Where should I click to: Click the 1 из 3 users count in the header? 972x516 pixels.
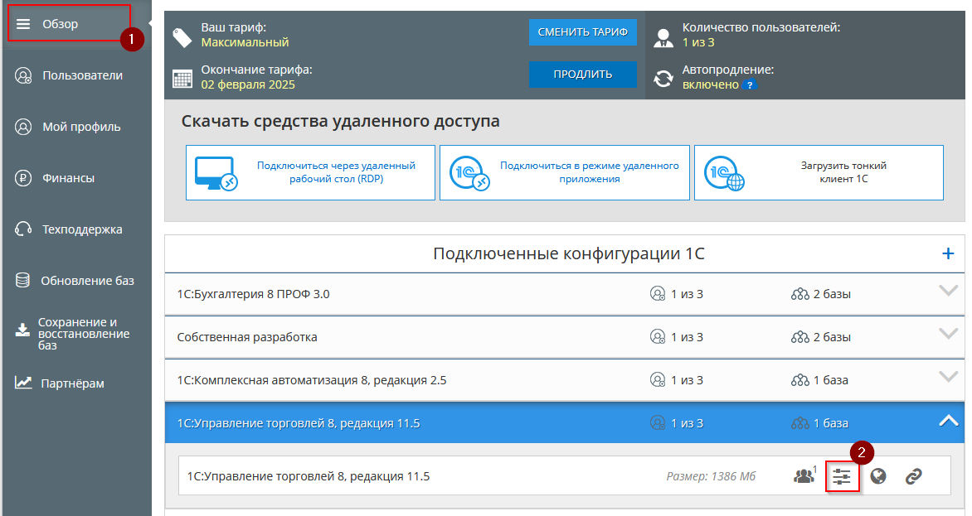point(698,42)
